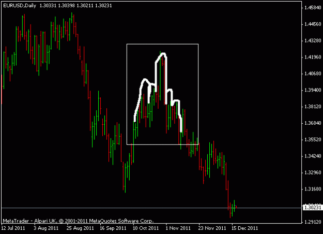323x234 pixels.
Task: Click the 1.29120 price axis label
Action: [x=313, y=222]
